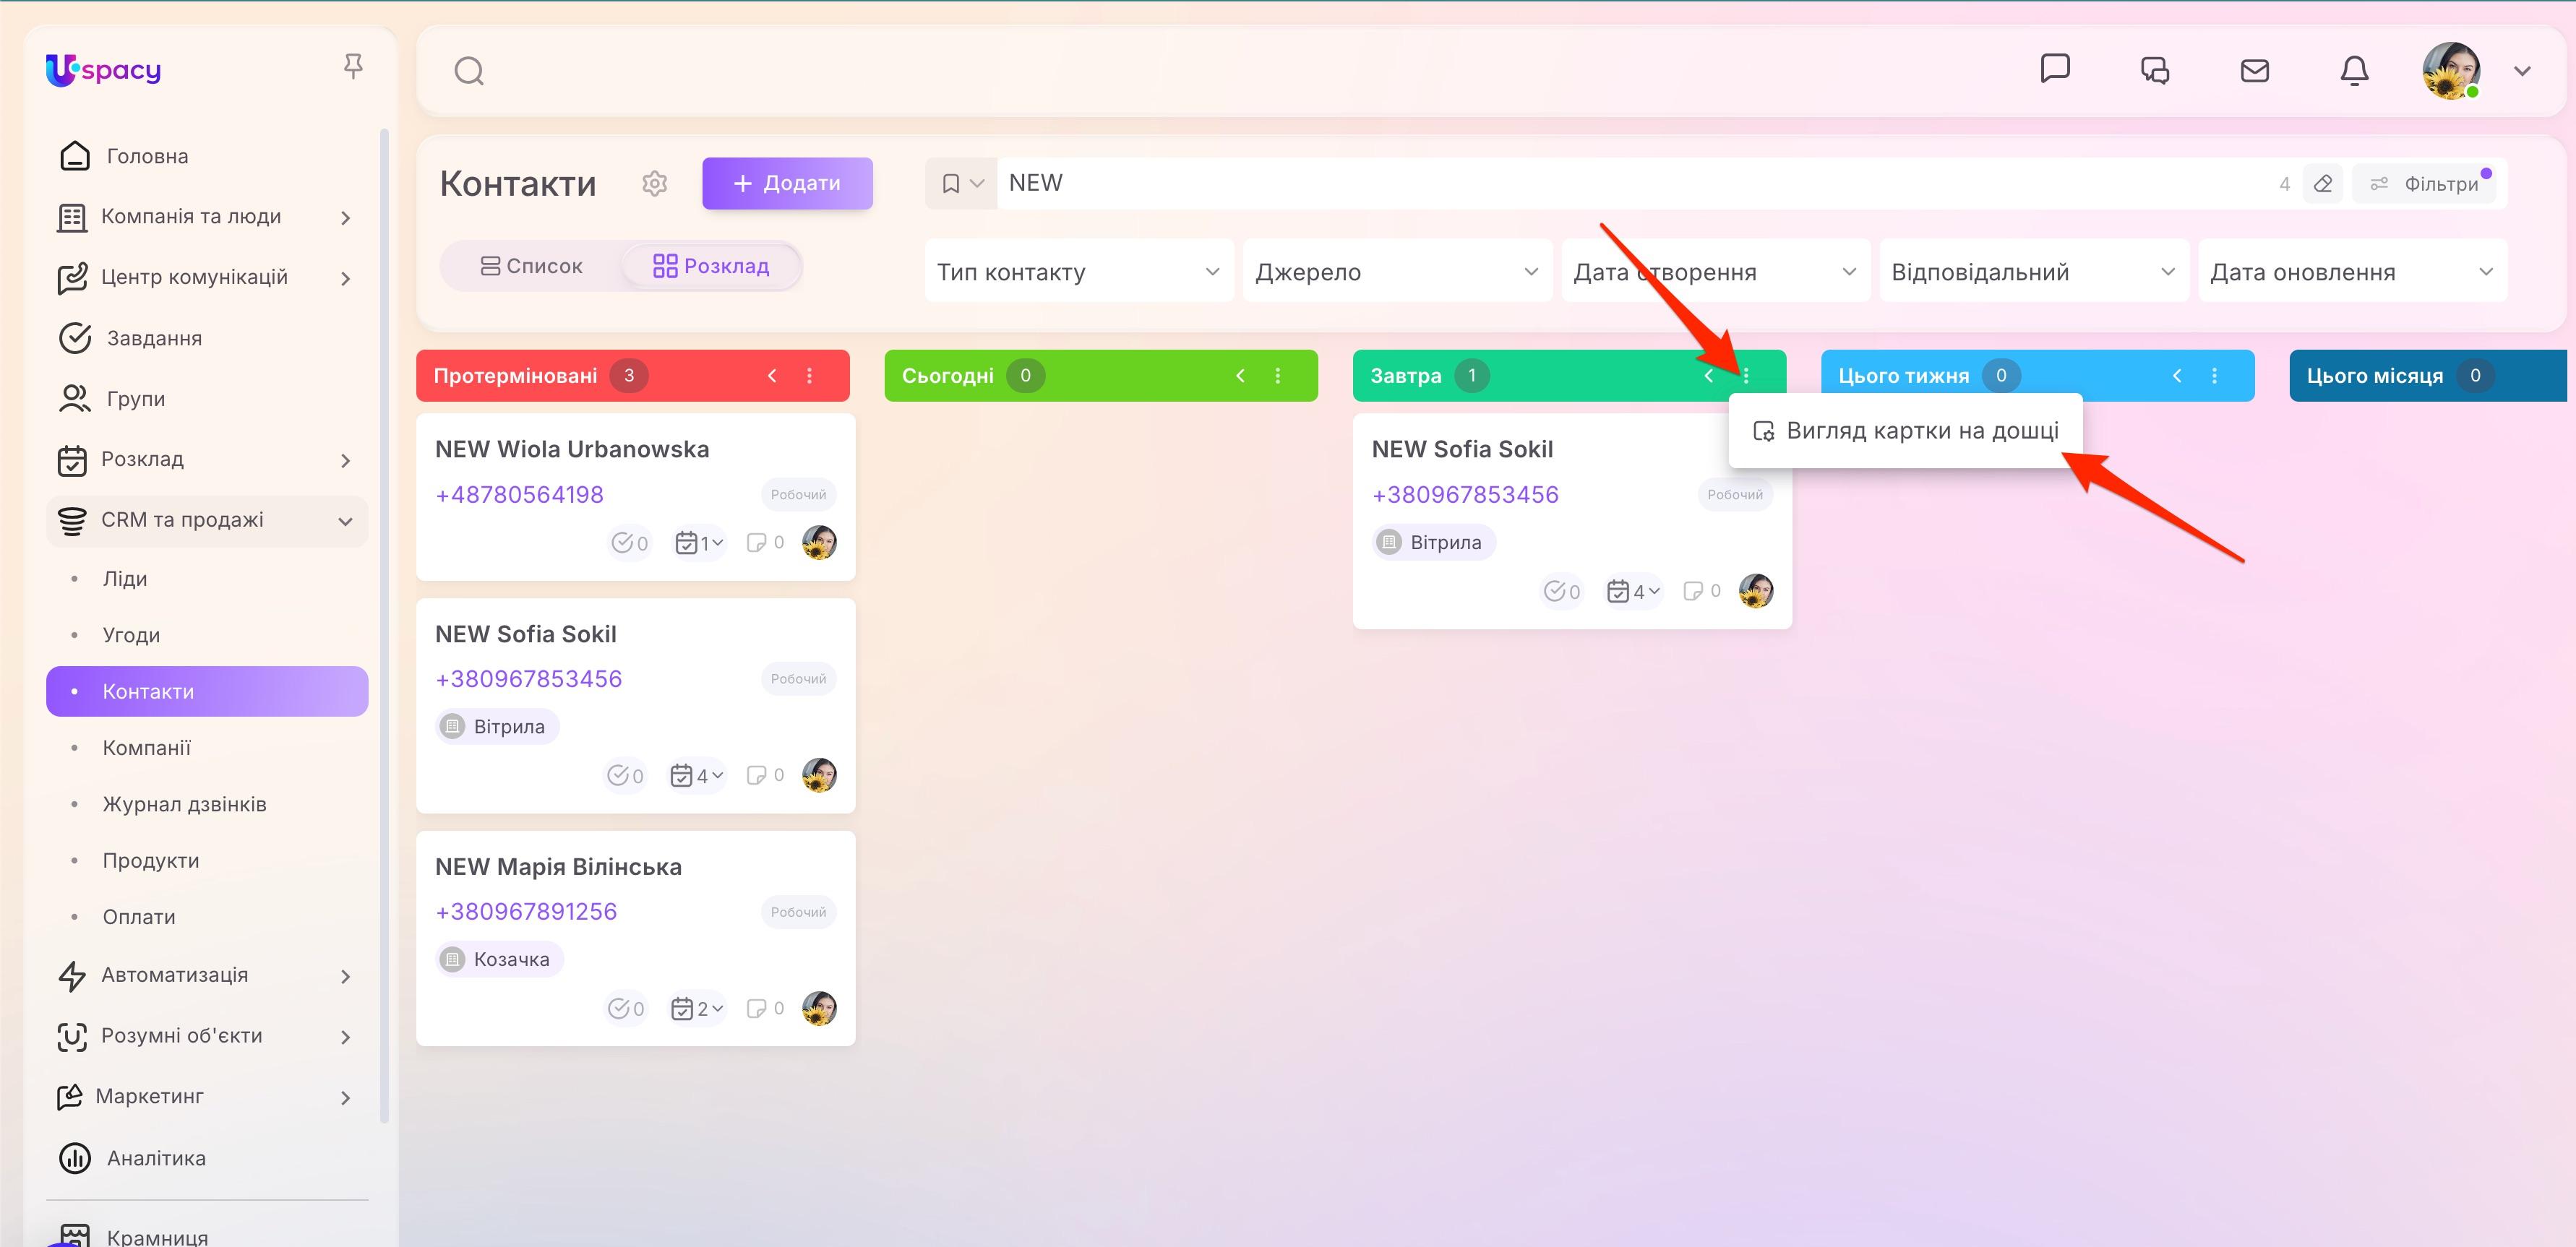Screen dimensions: 2576x1247
Task: Click the user profile avatar in header
Action: 2450,71
